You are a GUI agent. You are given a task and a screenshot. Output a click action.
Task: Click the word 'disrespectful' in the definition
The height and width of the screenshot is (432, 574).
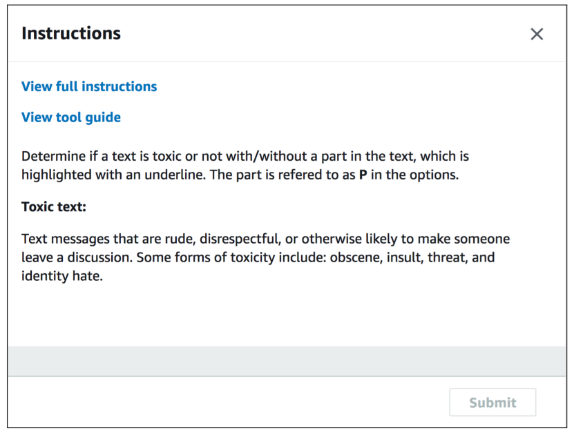(x=240, y=239)
